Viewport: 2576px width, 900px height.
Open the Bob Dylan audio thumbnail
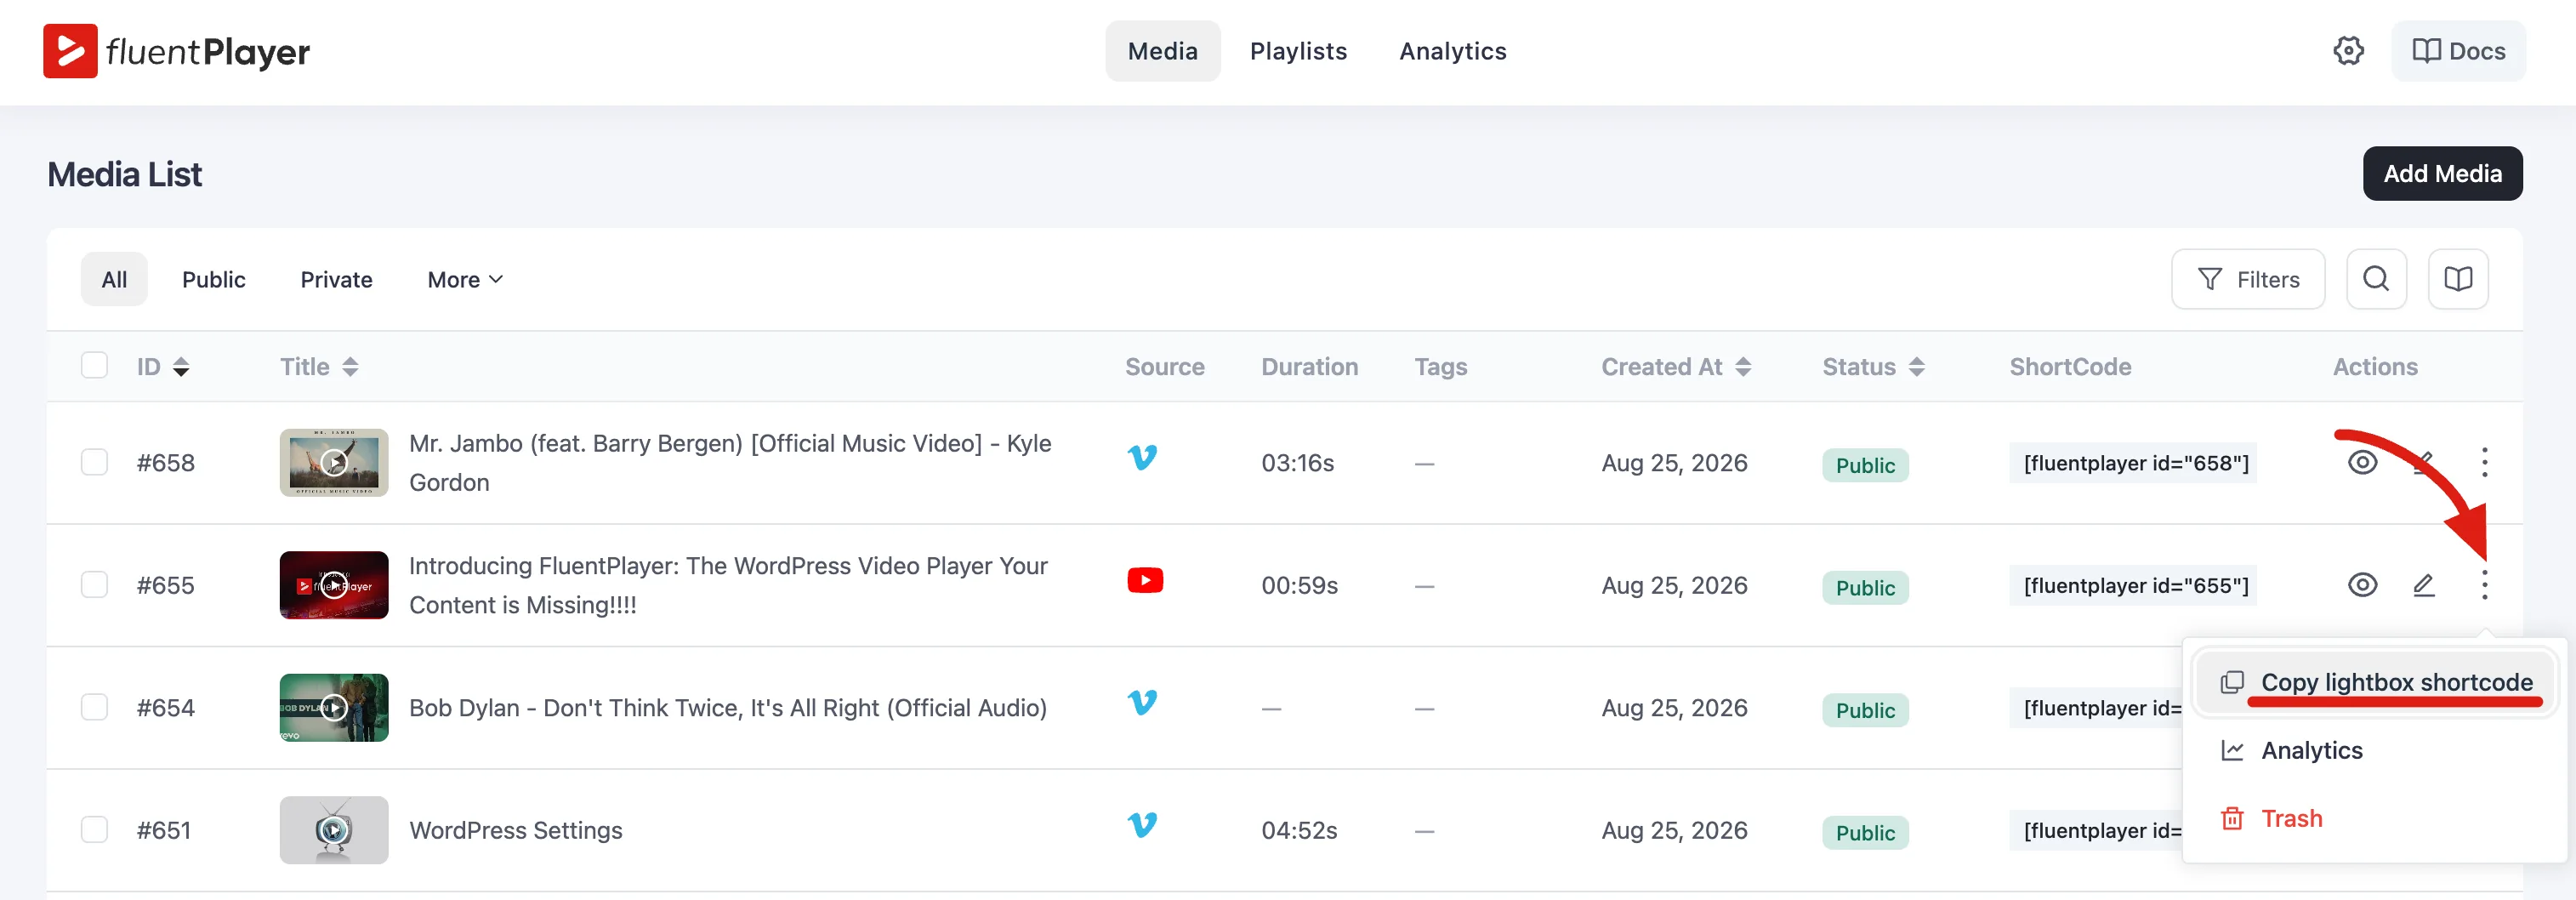pos(334,708)
